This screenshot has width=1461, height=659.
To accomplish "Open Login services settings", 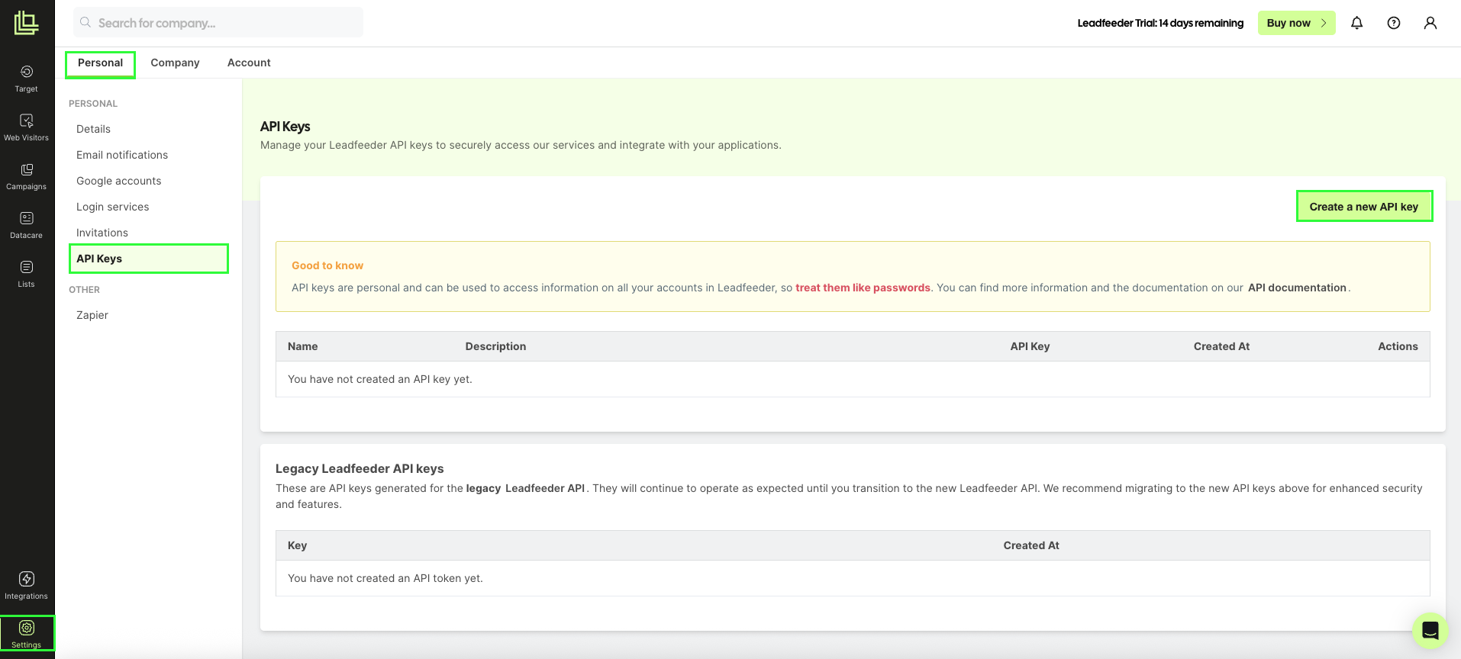I will click(x=113, y=207).
